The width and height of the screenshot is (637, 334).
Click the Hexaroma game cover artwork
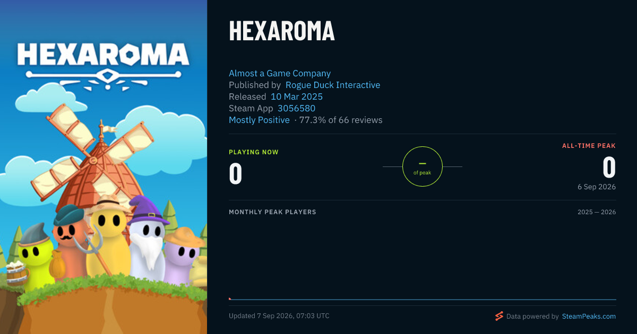[x=104, y=167]
